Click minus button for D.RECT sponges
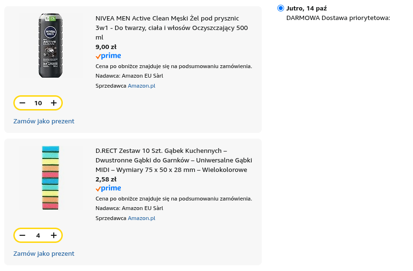The height and width of the screenshot is (271, 413). [x=22, y=235]
